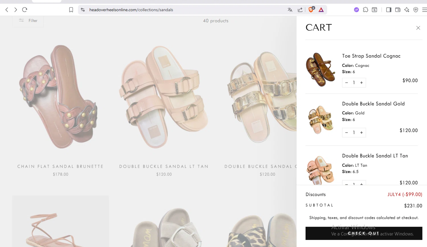Open Toe Strap Sandal Cognac cart link
The width and height of the screenshot is (427, 247).
click(371, 56)
